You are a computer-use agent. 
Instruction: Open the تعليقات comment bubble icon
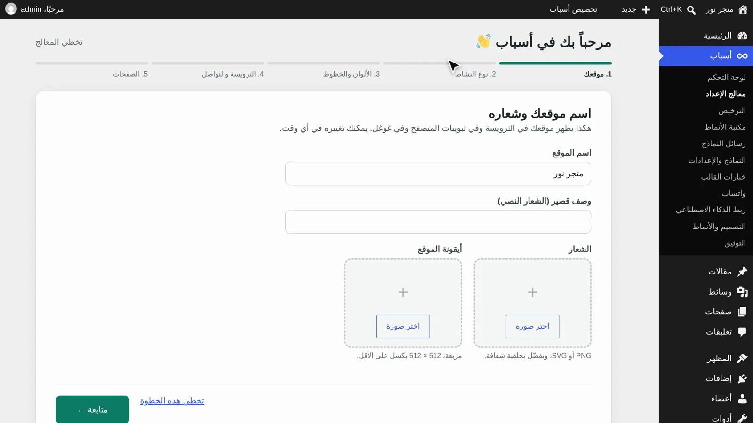pos(742,332)
